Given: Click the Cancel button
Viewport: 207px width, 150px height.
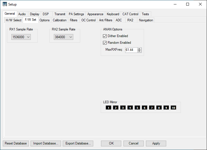Looking at the screenshot, I should 133,143.
